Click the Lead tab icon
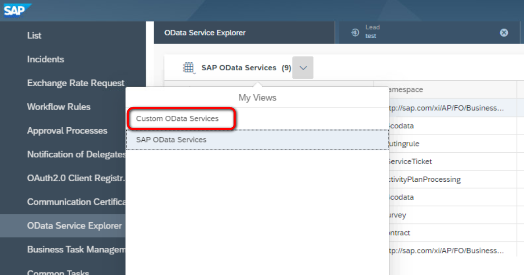This screenshot has height=275, width=524. [x=355, y=33]
